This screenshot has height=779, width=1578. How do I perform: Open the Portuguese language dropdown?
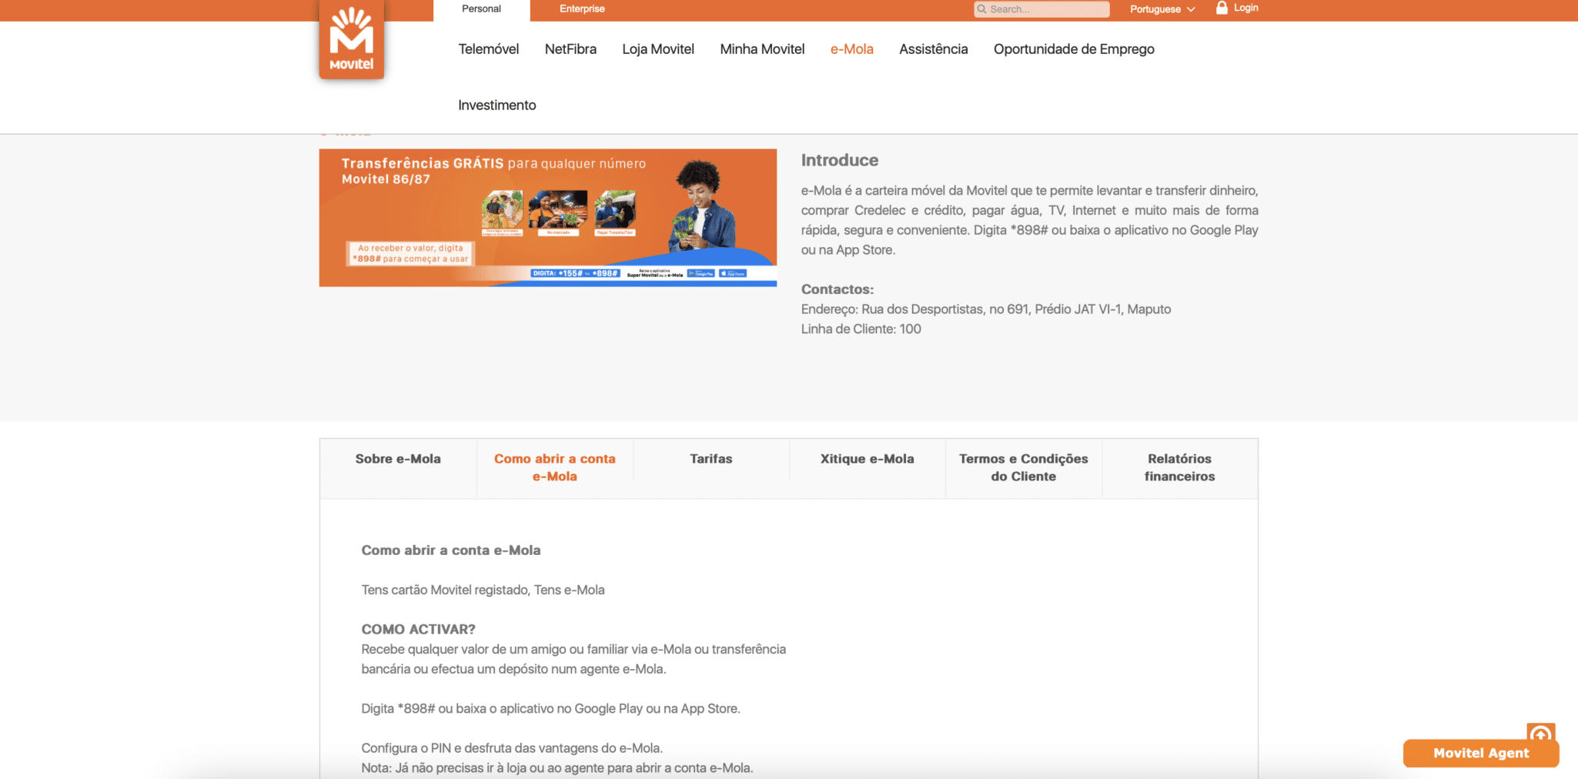pyautogui.click(x=1162, y=9)
